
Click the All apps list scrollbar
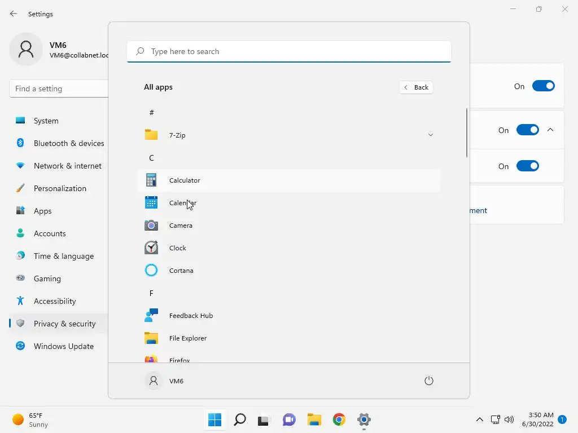[x=467, y=132]
